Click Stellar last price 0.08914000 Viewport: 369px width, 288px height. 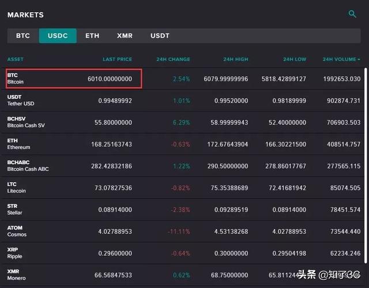(x=115, y=210)
